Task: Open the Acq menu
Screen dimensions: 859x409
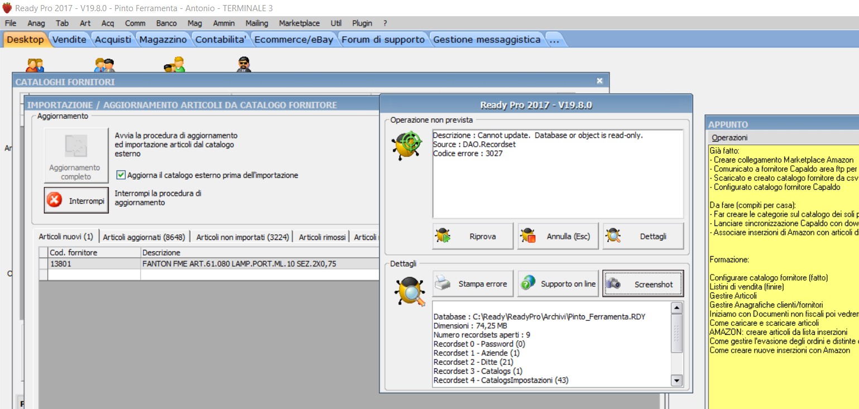Action: point(108,23)
